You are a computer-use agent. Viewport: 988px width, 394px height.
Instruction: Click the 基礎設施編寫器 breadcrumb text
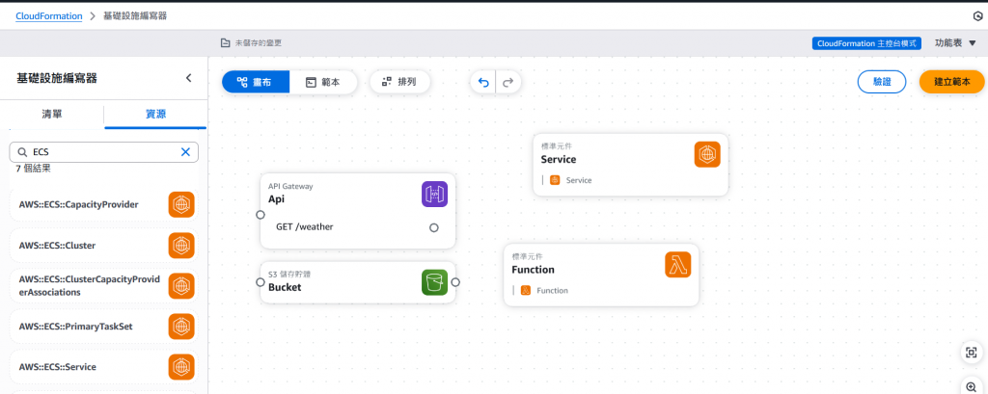(x=135, y=15)
